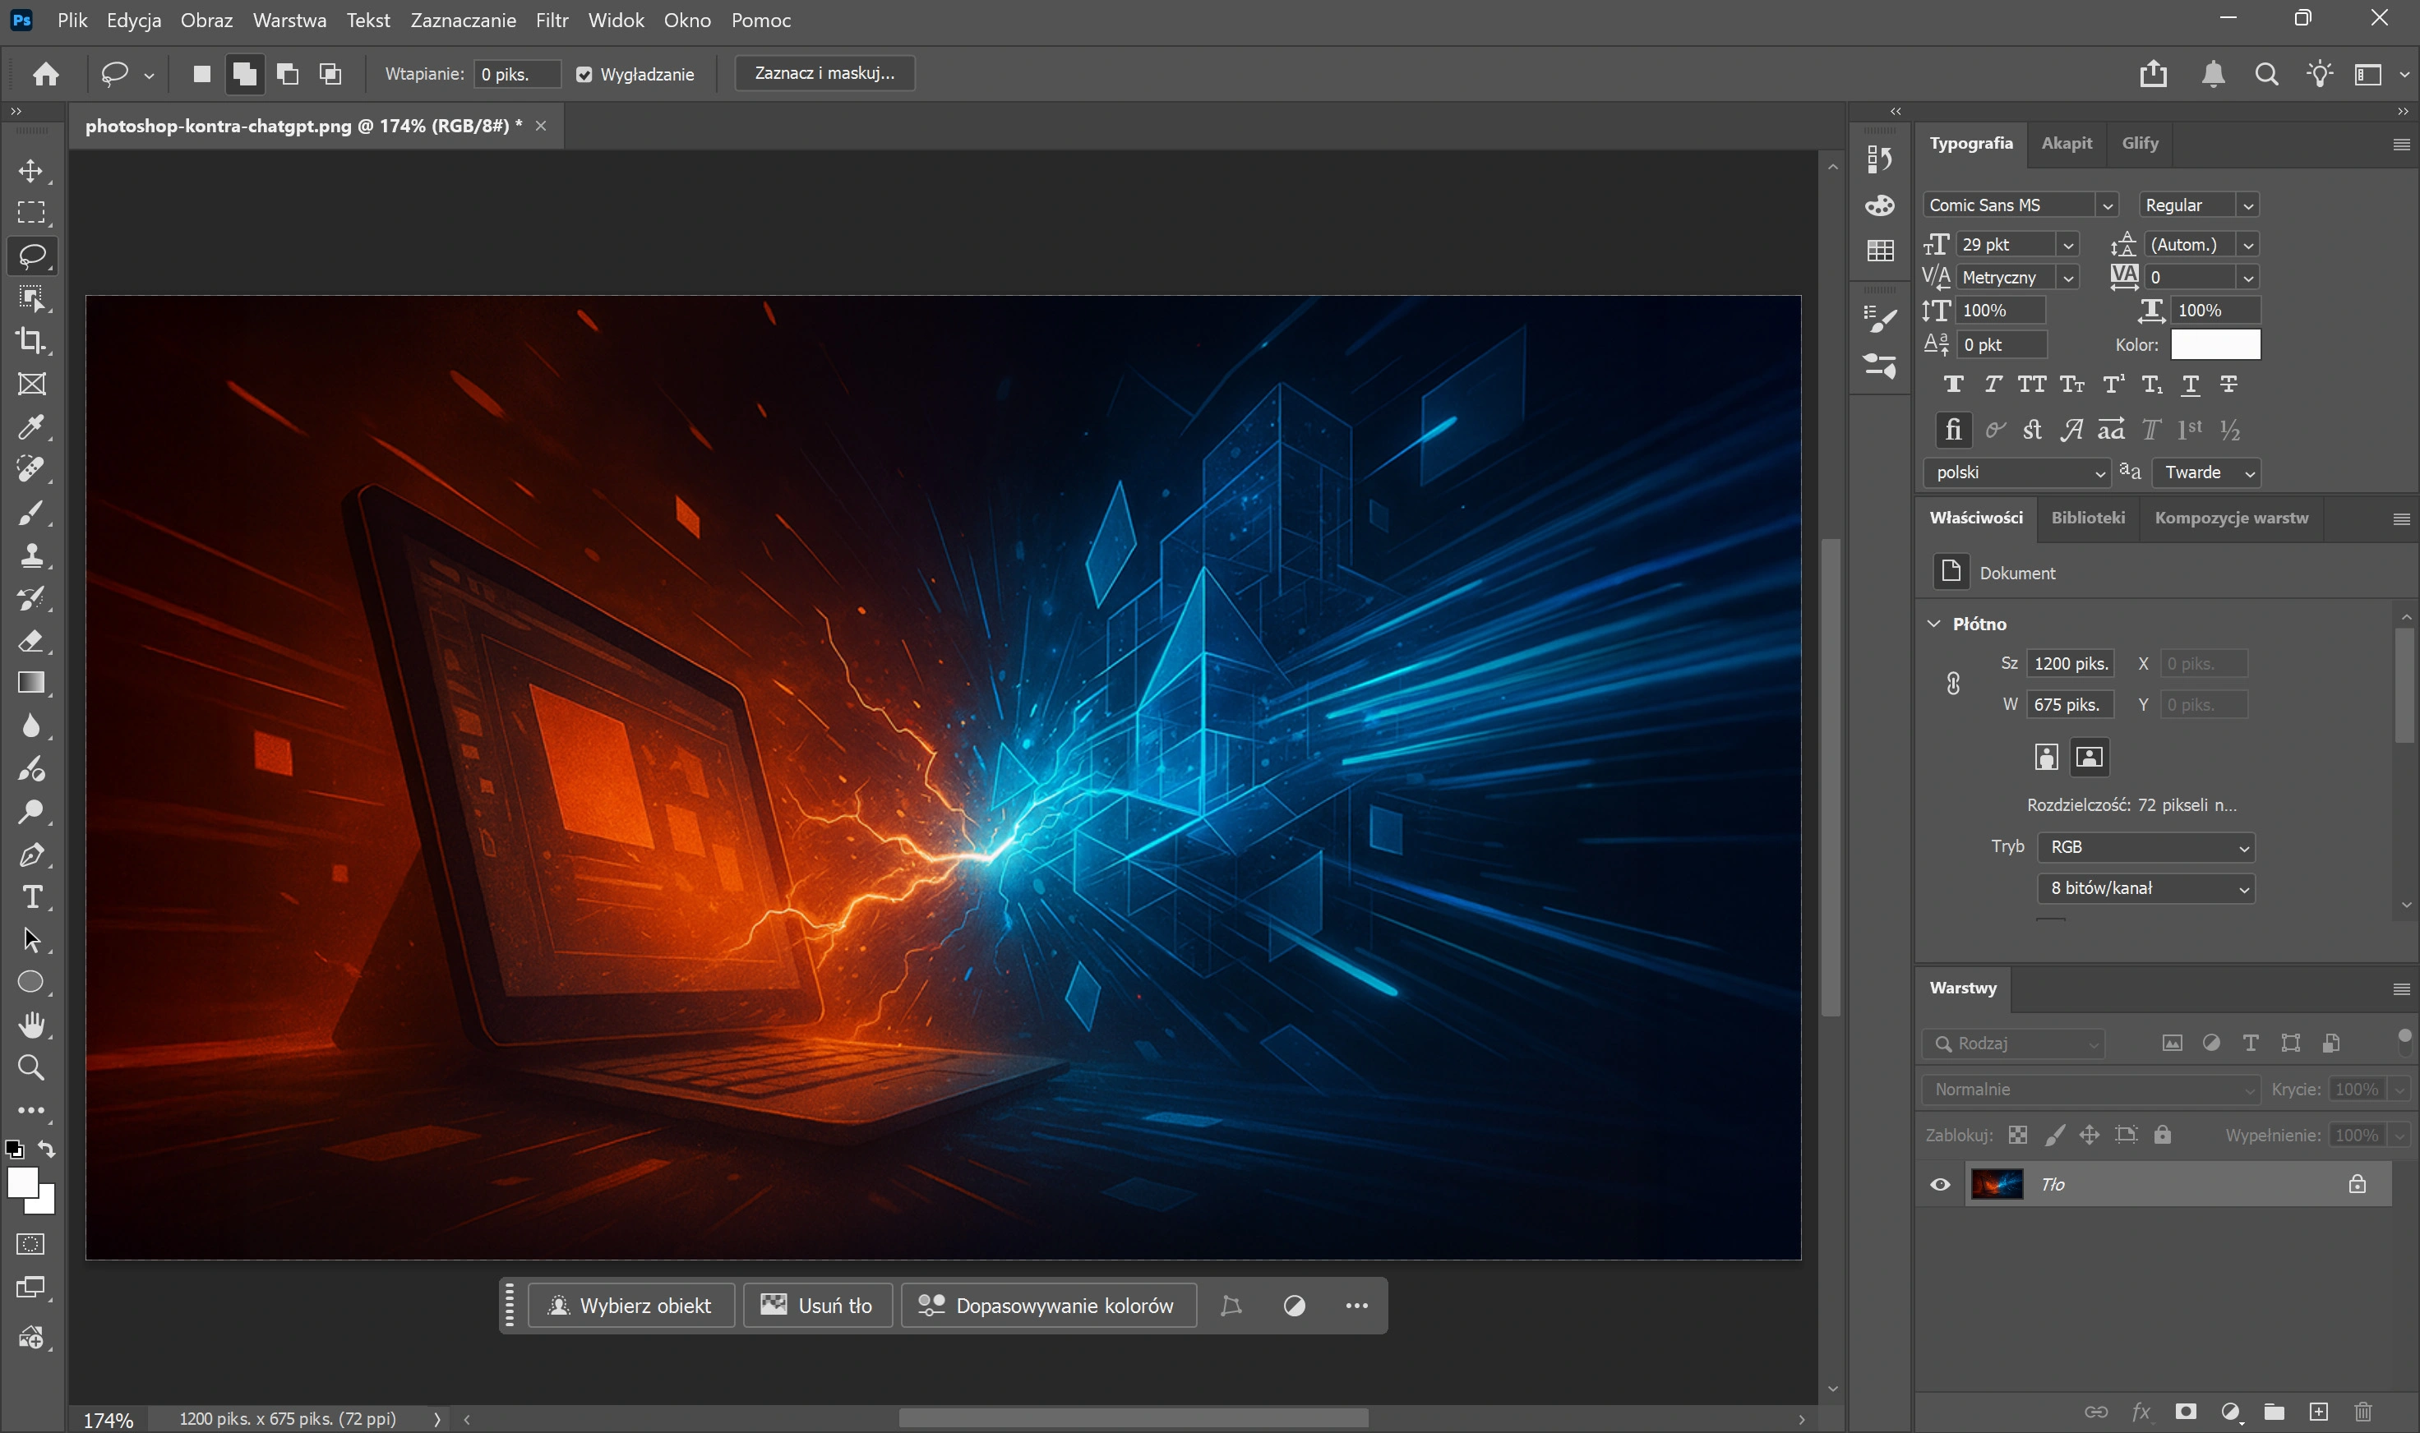Image resolution: width=2420 pixels, height=1433 pixels.
Task: Select the Eyedropper tool
Action: pos(31,426)
